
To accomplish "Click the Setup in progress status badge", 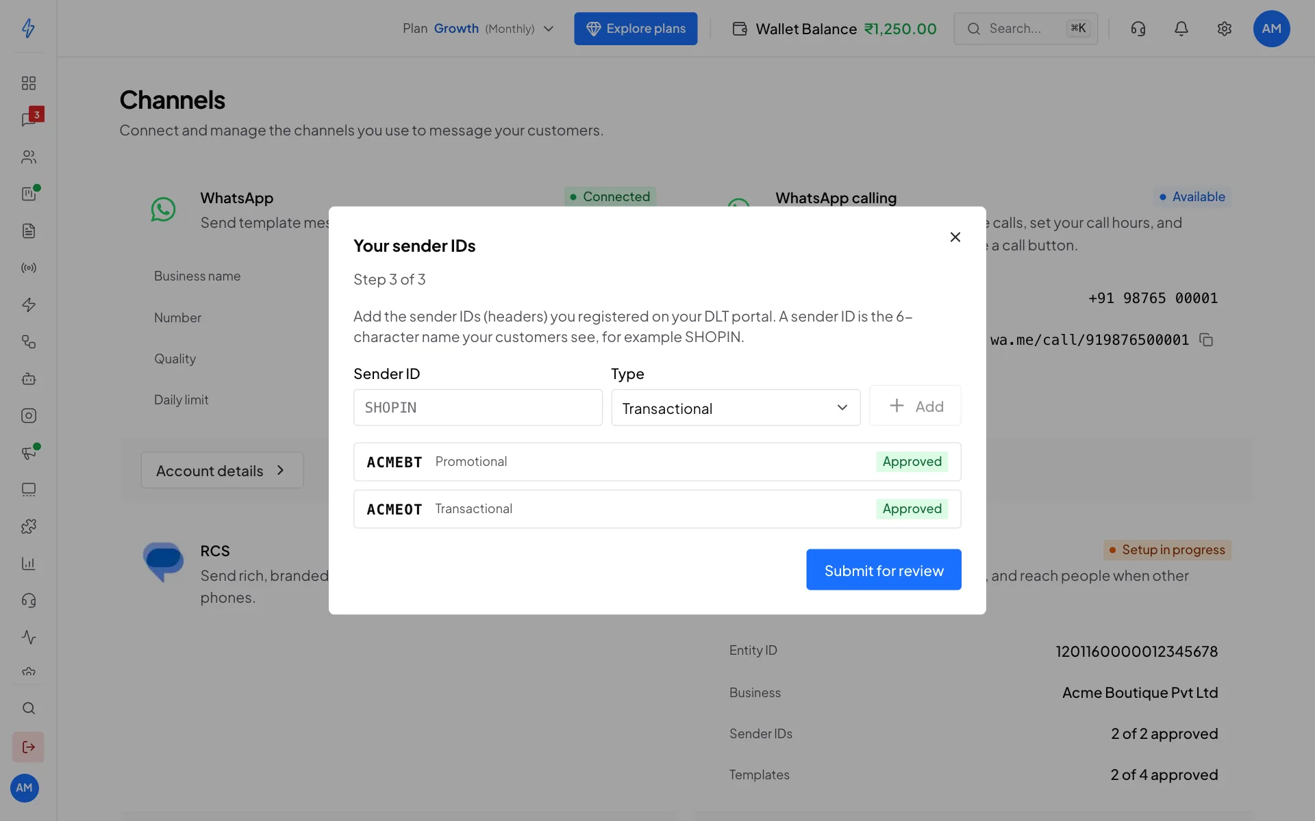I will (1167, 550).
